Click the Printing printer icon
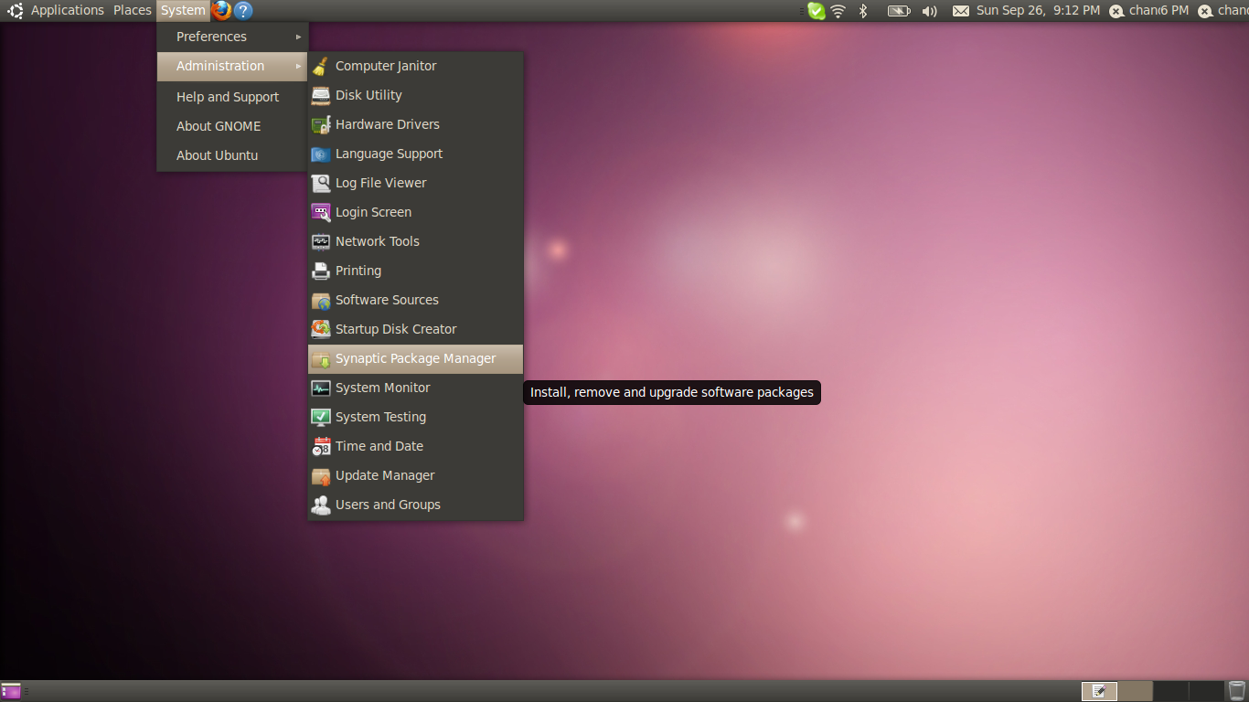This screenshot has height=702, width=1249. coord(320,271)
